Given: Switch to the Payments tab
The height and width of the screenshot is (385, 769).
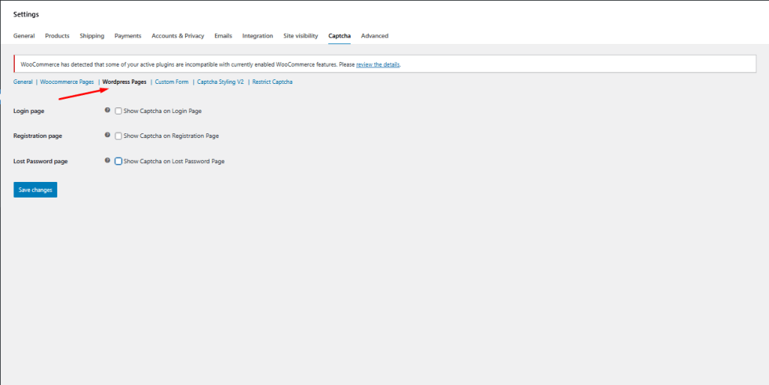Looking at the screenshot, I should (x=128, y=36).
